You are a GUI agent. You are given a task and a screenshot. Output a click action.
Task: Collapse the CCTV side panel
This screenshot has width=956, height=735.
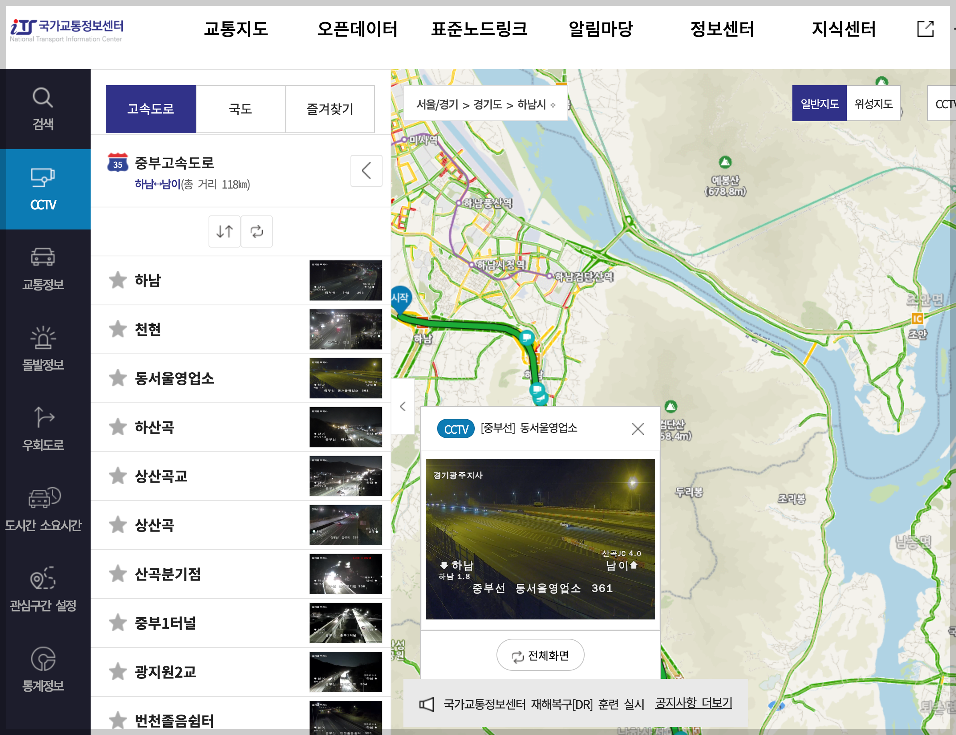[402, 406]
